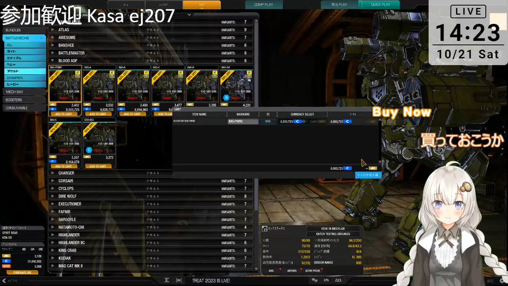Click the mech list scroll-down arrow
The image size is (508, 286).
click(256, 269)
